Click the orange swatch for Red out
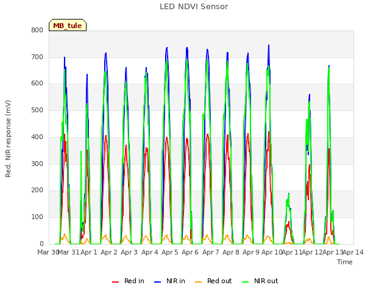Screen dimensions: 390x293 pos(198,281)
